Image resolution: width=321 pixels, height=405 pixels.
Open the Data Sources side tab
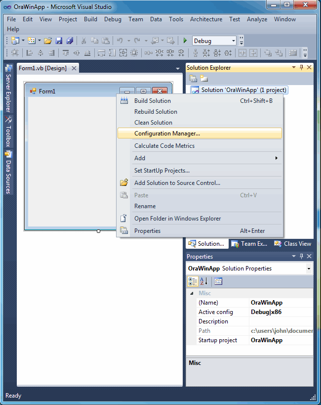pyautogui.click(x=8, y=173)
